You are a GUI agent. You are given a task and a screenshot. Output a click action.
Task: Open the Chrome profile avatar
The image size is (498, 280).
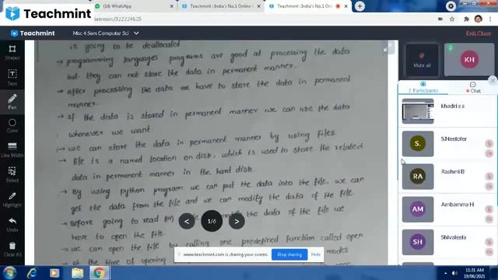point(479,19)
